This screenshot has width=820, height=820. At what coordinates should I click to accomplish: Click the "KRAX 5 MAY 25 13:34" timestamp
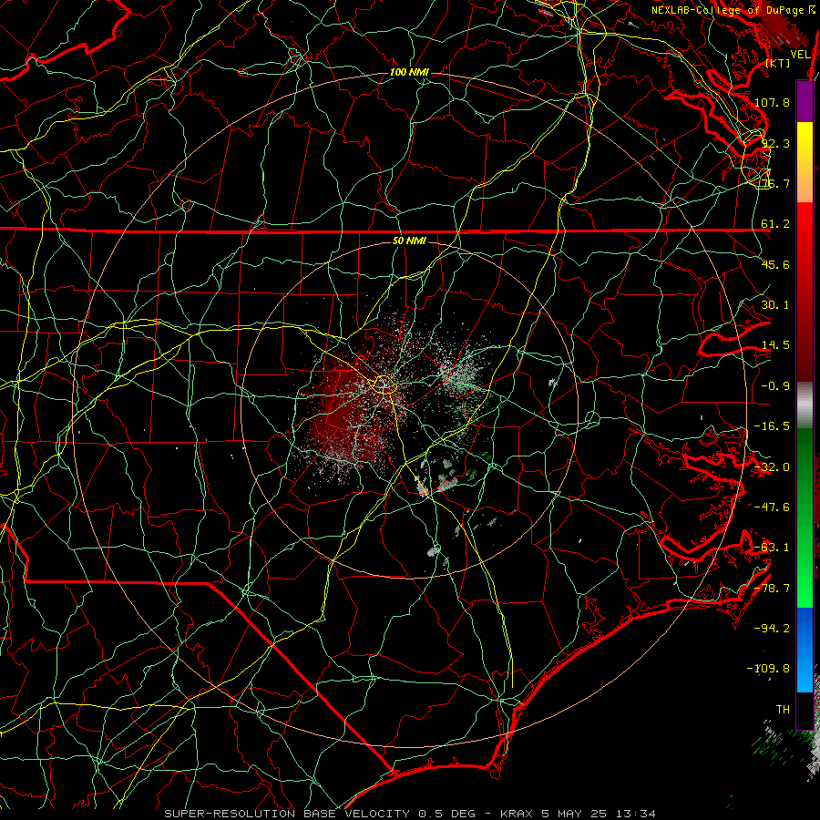(x=578, y=814)
